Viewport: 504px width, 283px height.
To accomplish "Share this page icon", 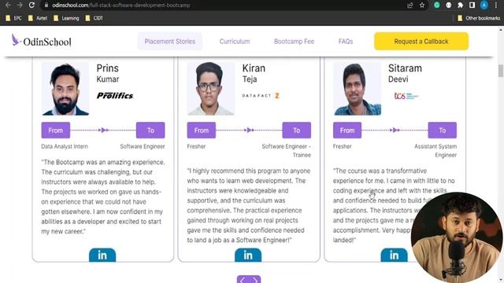I will pos(409,6).
